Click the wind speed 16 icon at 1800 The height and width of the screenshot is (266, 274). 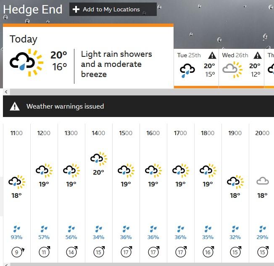click(208, 252)
